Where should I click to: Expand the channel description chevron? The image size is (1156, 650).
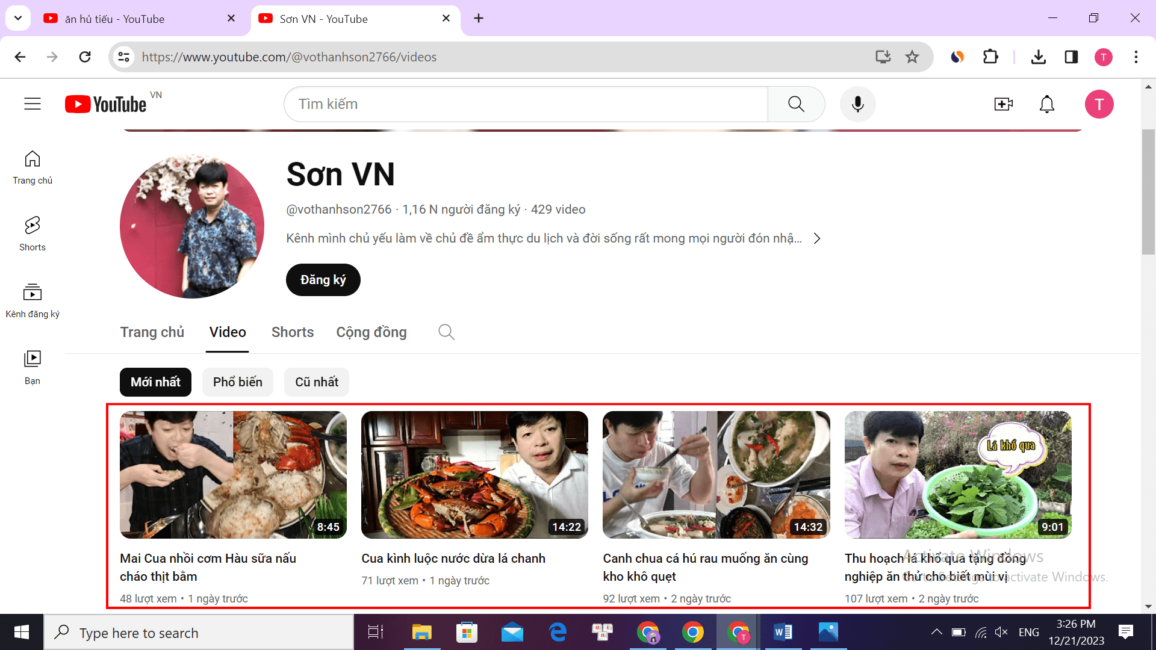(817, 238)
